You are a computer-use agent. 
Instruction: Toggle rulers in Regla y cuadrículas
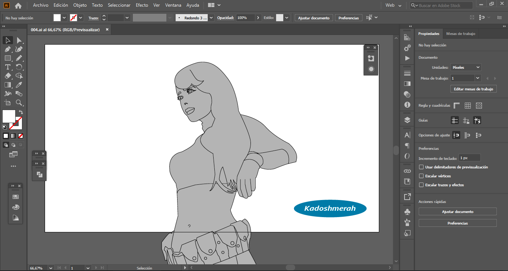point(457,106)
